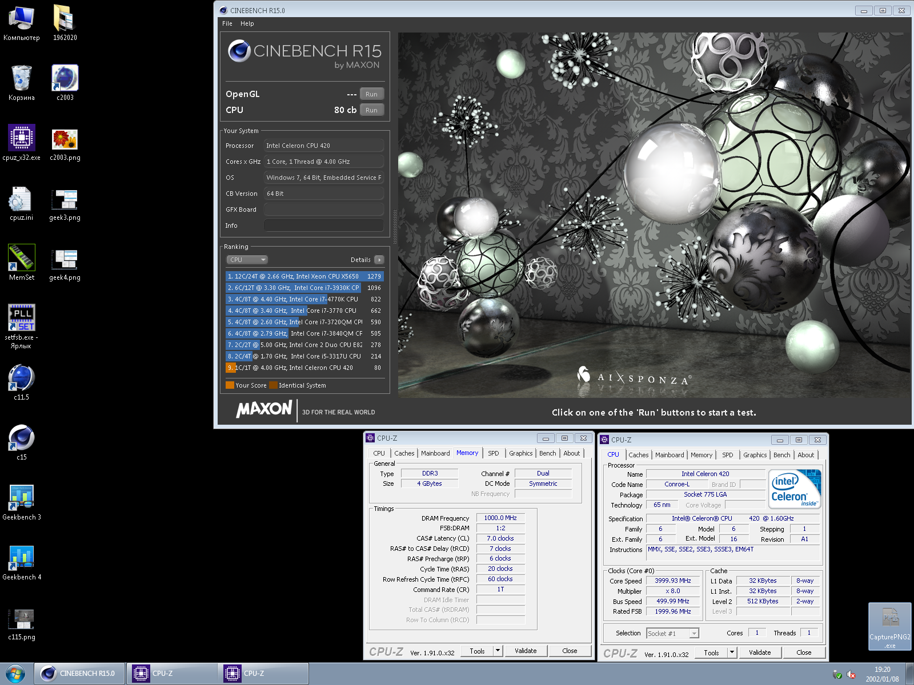Open the c2003.png image file
914x685 pixels.
click(x=65, y=143)
